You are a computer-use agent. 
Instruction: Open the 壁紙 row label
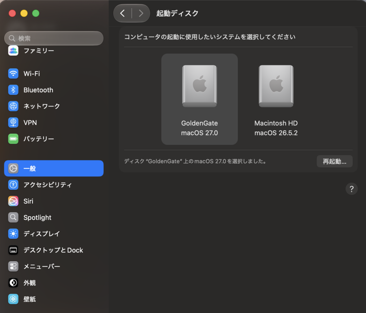click(x=30, y=299)
